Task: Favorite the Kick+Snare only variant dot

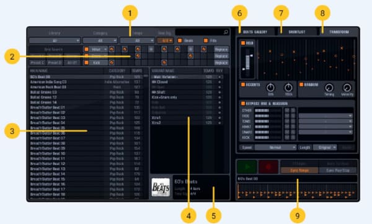Action: click(x=219, y=97)
